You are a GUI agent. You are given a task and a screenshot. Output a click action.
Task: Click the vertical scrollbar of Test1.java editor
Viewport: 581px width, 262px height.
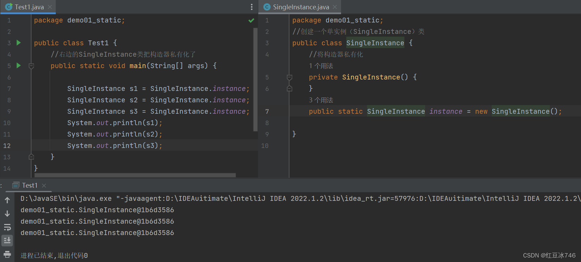click(256, 79)
